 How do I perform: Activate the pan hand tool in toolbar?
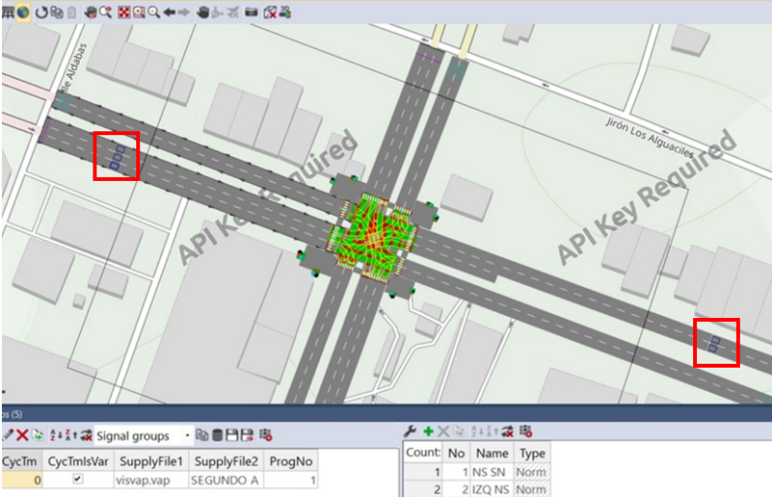202,13
